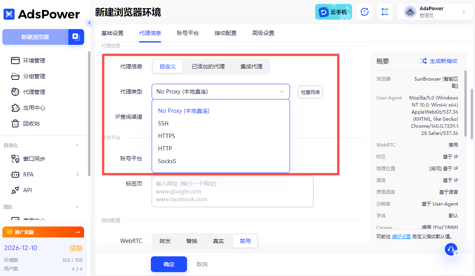Select 已添加的代理 proxy option
475x276 pixels.
(208, 66)
